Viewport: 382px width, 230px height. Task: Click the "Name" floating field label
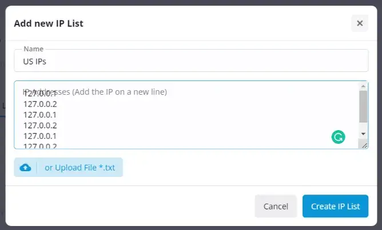[33, 49]
